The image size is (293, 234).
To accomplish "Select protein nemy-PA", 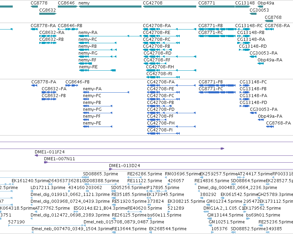I will [x=92, y=89].
